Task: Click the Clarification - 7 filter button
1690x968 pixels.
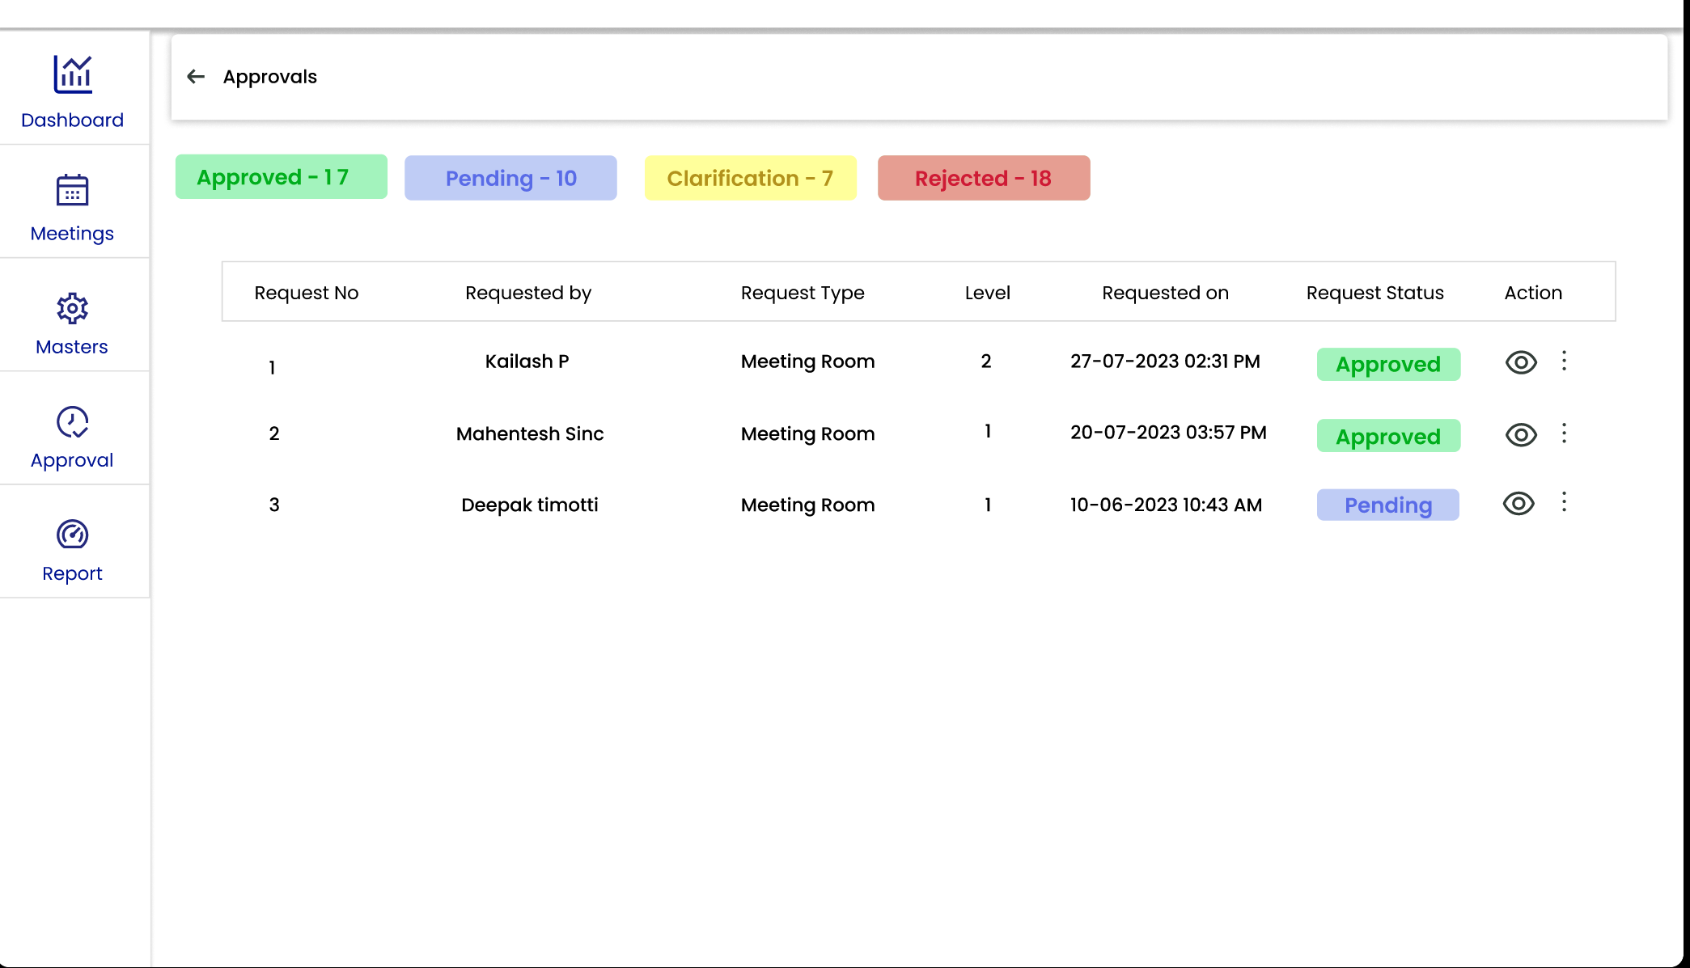Action: [750, 178]
